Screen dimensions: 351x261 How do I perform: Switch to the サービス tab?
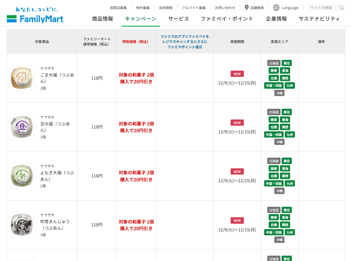pyautogui.click(x=178, y=18)
